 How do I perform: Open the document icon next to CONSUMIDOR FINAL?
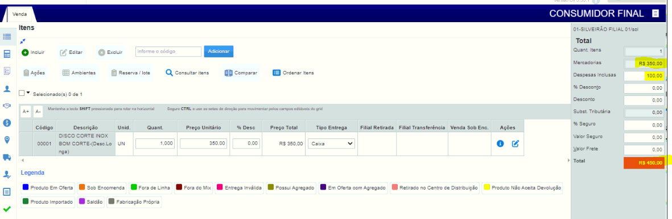tap(655, 14)
